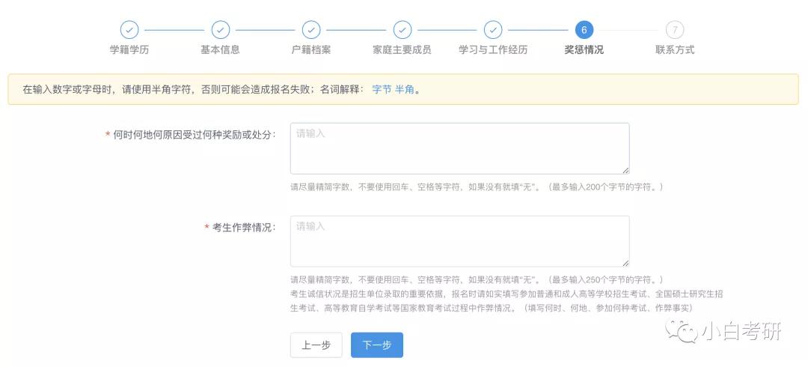This screenshot has height=367, width=808.
Task: Select the step 7 grey circle
Action: coord(675,30)
